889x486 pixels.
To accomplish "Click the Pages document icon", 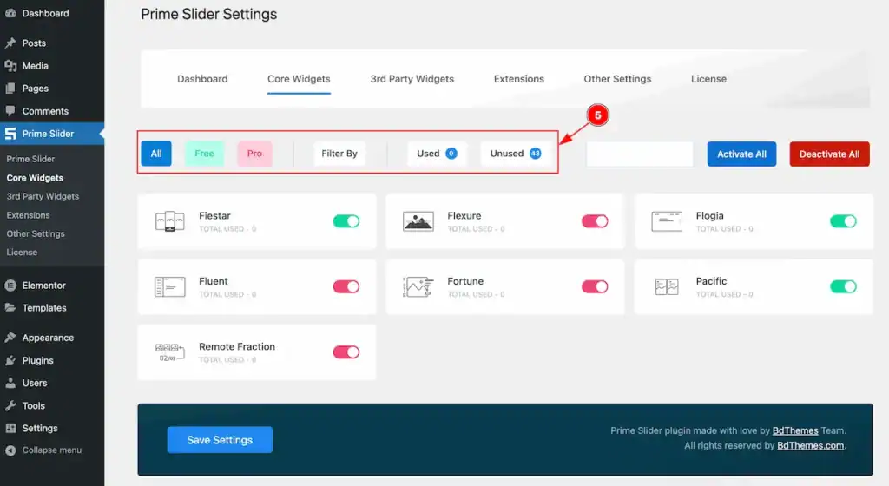I will coord(10,89).
